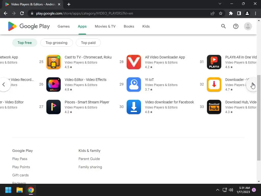Open the Google account avatar

coord(248,26)
